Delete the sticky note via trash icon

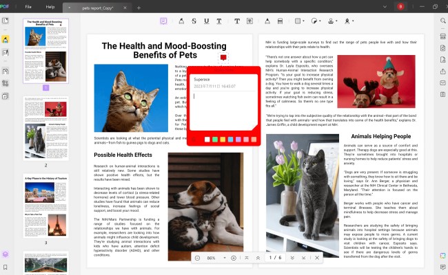coord(194,140)
